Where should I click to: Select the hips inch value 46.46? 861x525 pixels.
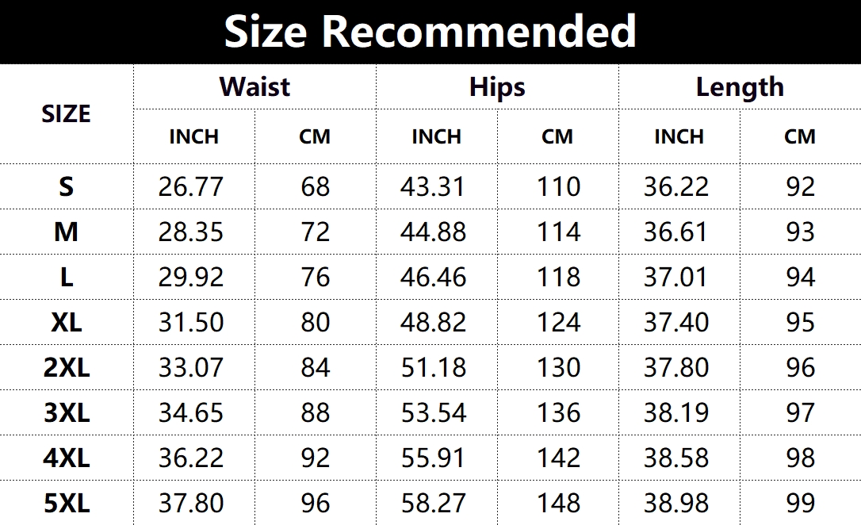pyautogui.click(x=434, y=277)
